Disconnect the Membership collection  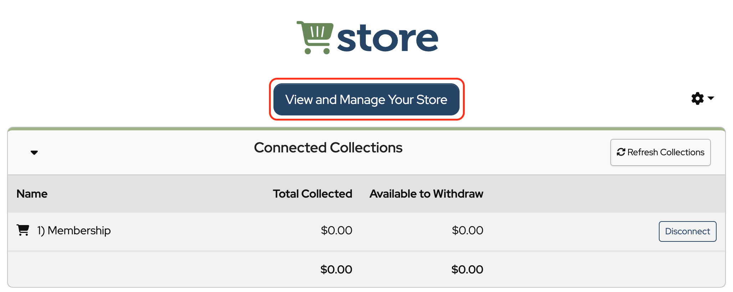(x=687, y=231)
